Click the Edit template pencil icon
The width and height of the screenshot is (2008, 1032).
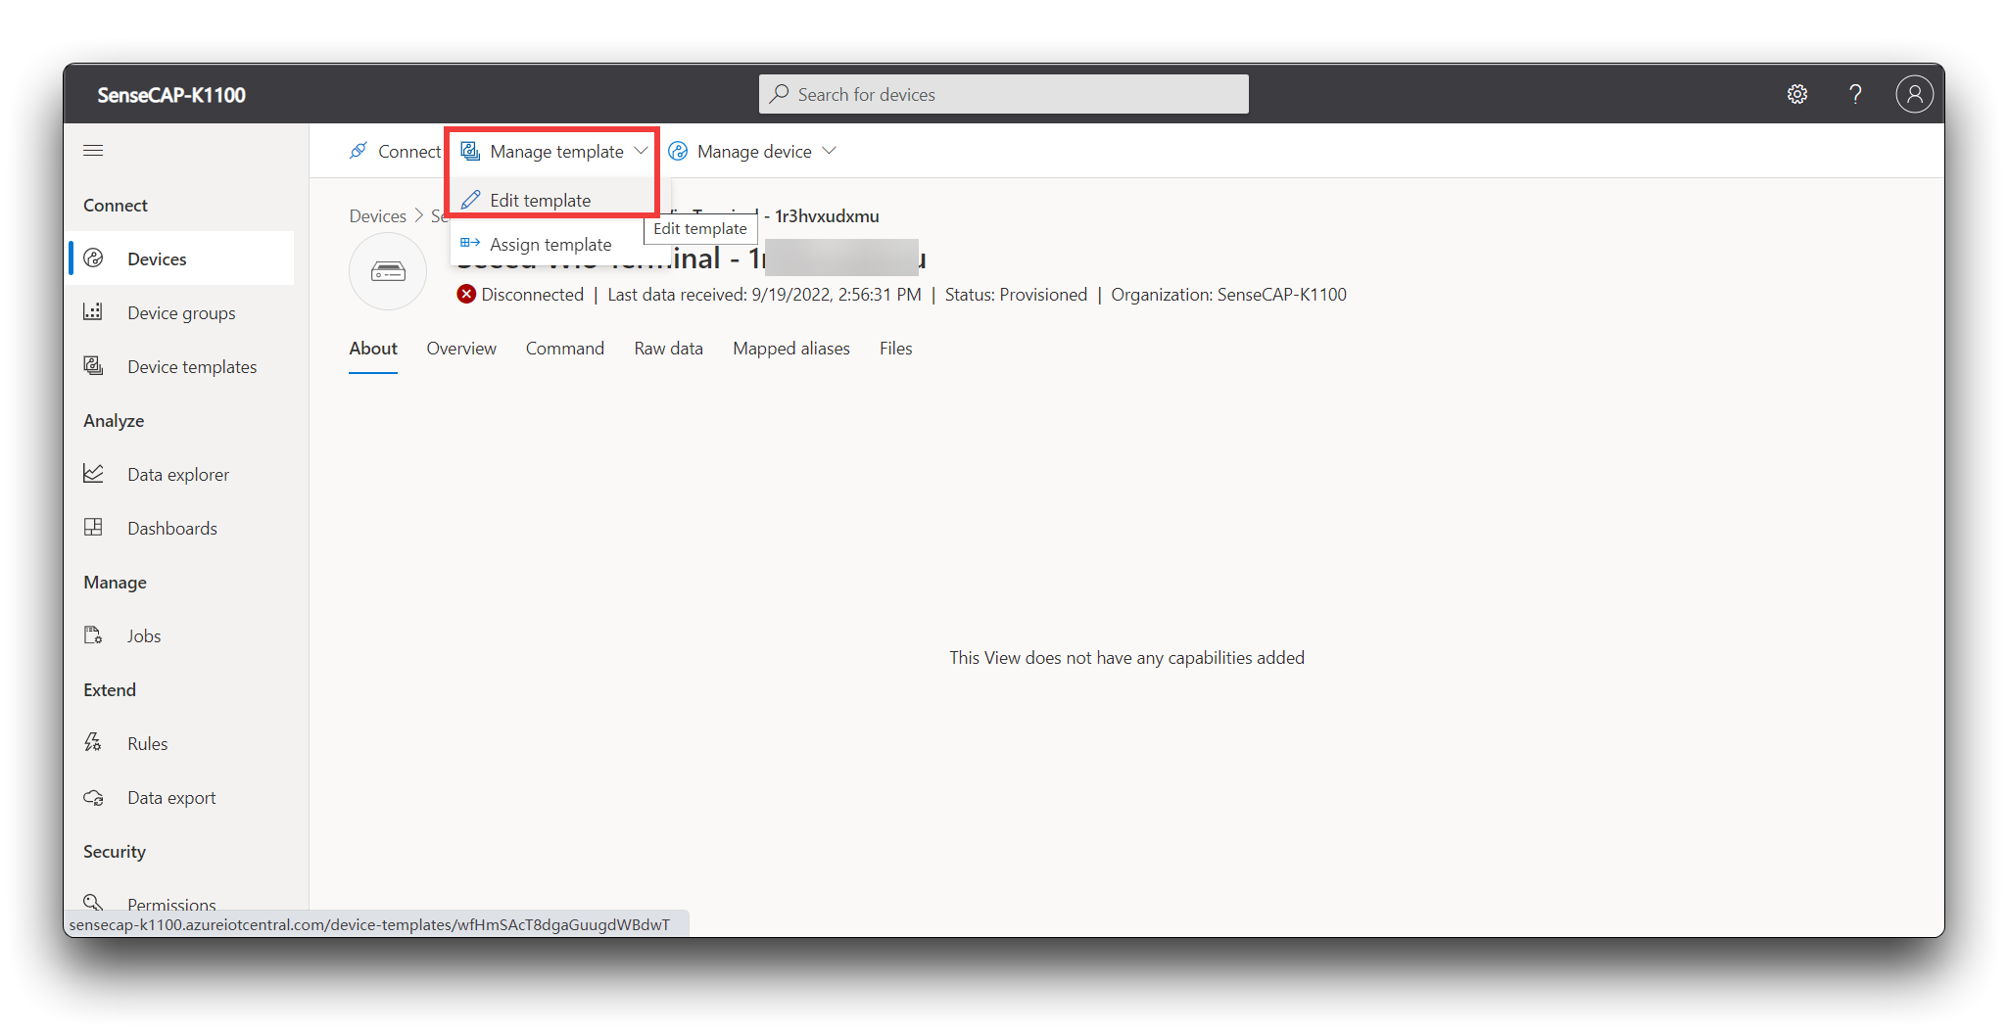[x=470, y=200]
